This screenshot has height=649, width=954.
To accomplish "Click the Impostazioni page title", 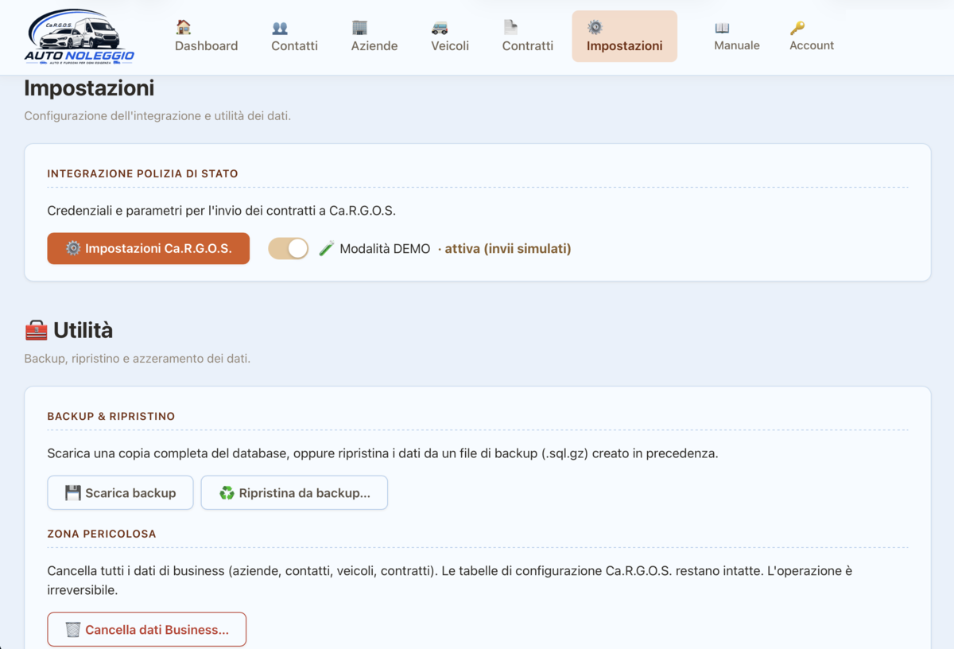I will pyautogui.click(x=89, y=87).
